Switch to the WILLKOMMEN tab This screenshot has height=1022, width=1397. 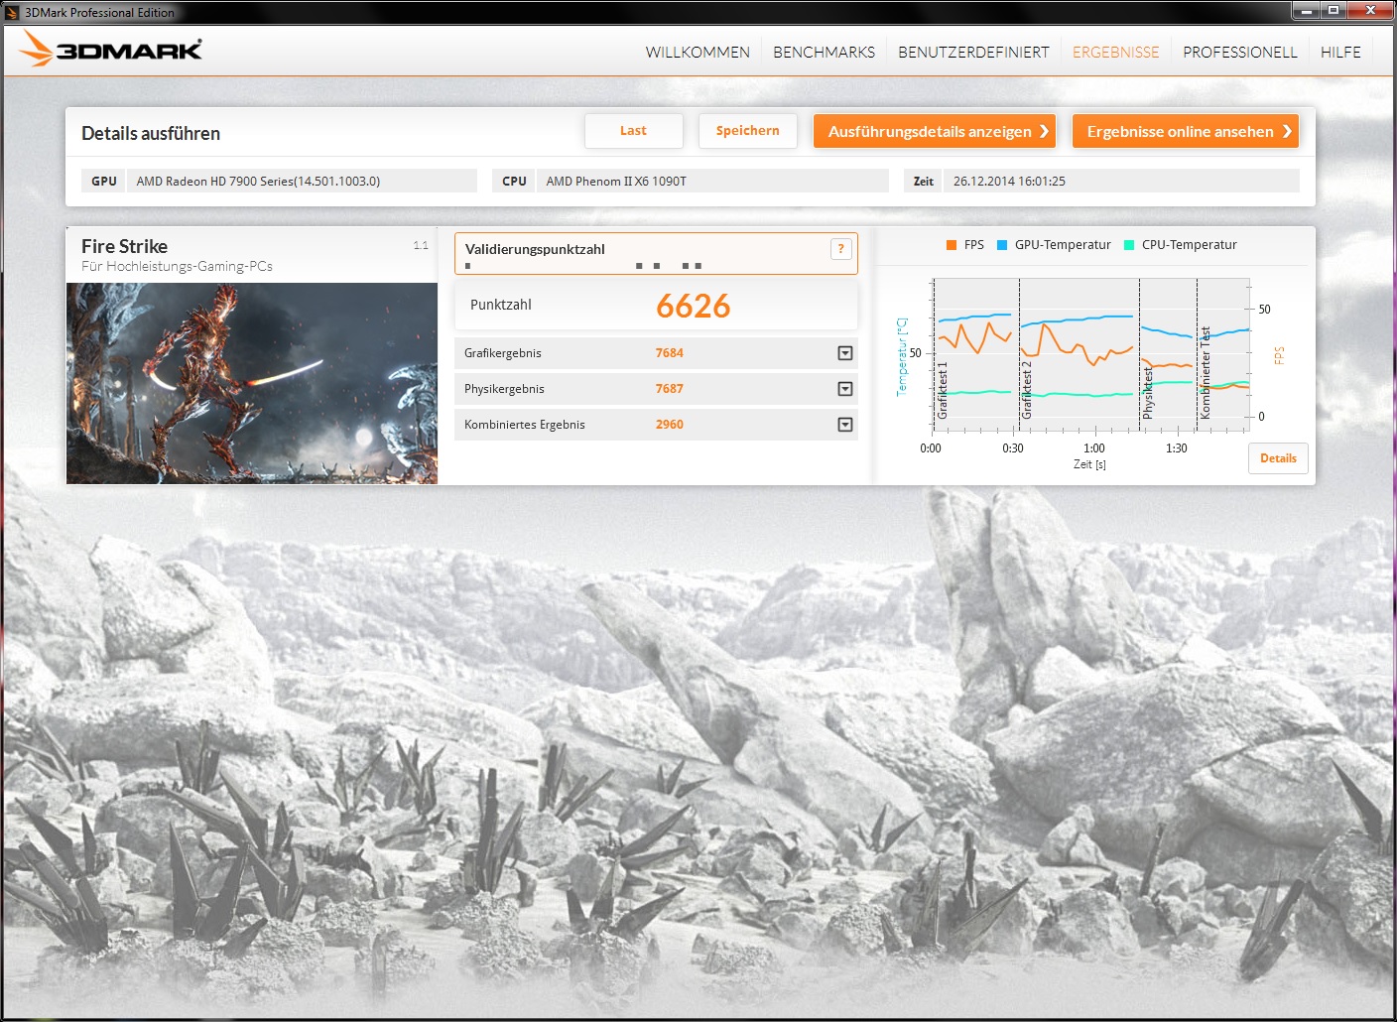pos(698,53)
